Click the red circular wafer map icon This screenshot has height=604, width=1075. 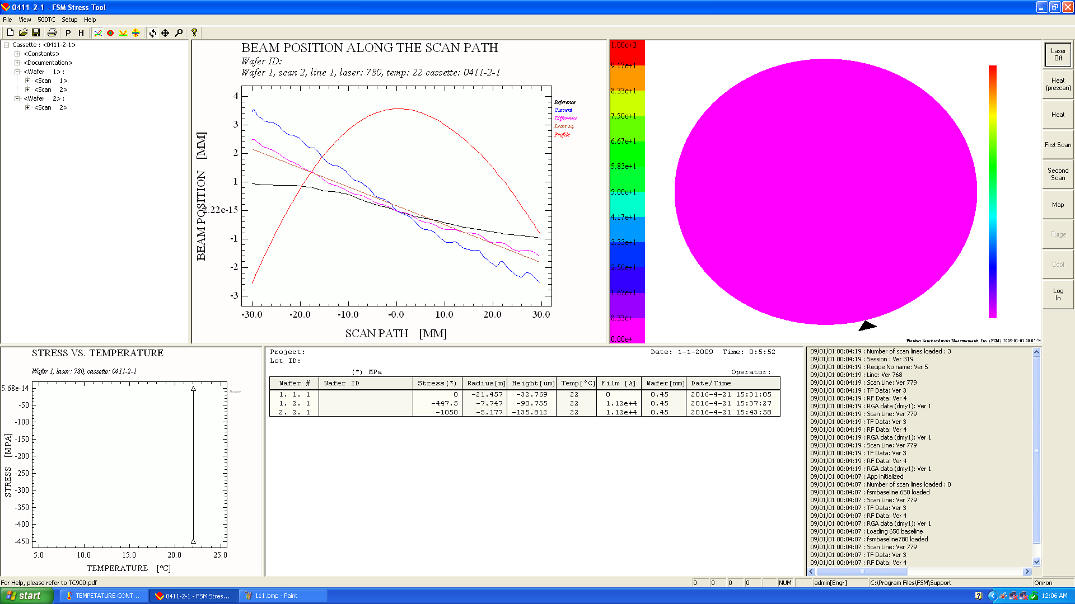point(110,33)
